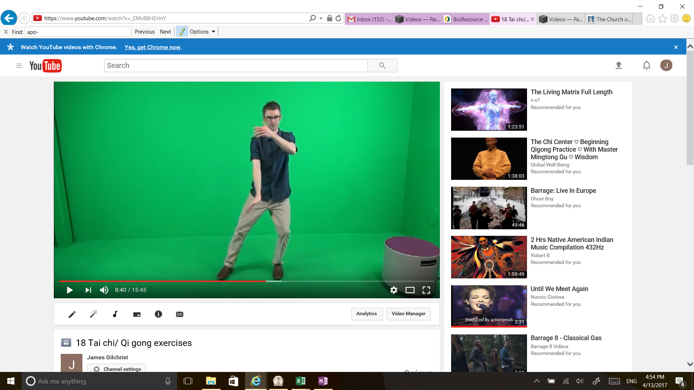694x390 pixels.
Task: Click the 'Yes, get Chrome now' link
Action: pos(153,47)
